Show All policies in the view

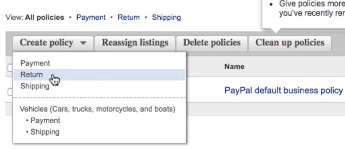point(44,17)
